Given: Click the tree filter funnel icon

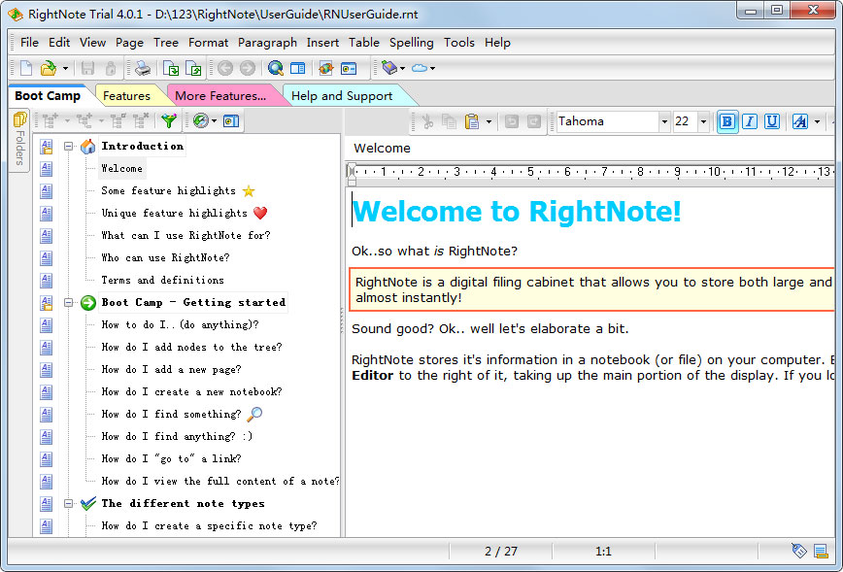Looking at the screenshot, I should point(169,121).
